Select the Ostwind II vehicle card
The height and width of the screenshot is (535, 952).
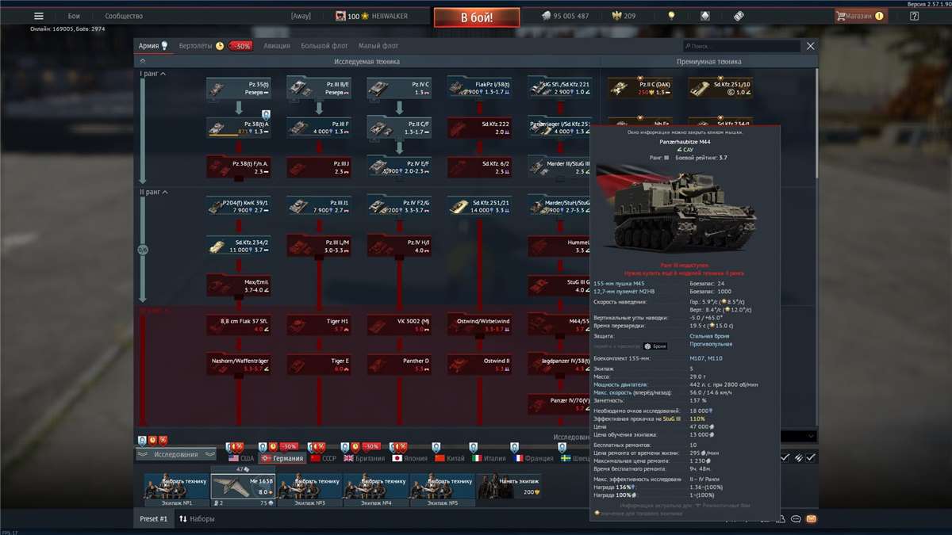click(479, 365)
